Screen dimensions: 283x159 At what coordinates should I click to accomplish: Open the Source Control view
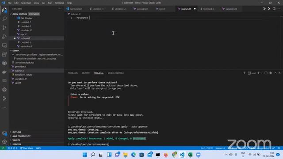coord(4,27)
